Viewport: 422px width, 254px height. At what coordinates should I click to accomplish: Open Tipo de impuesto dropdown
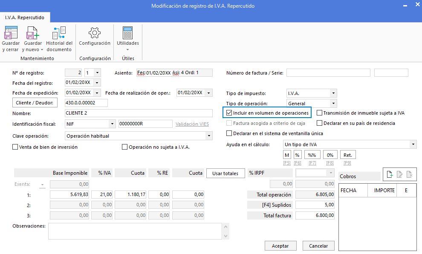[333, 93]
